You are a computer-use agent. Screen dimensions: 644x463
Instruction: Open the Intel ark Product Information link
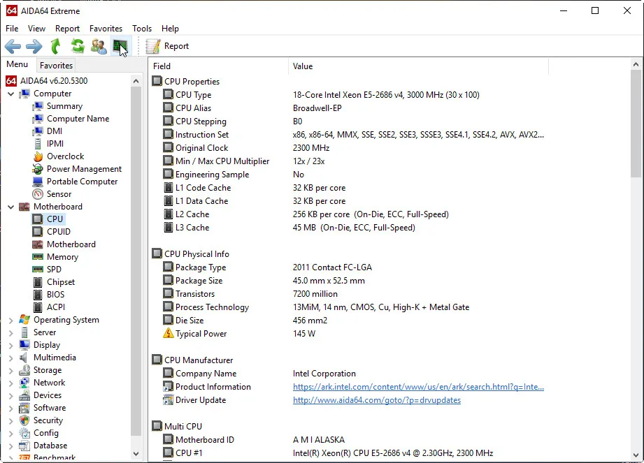click(417, 387)
